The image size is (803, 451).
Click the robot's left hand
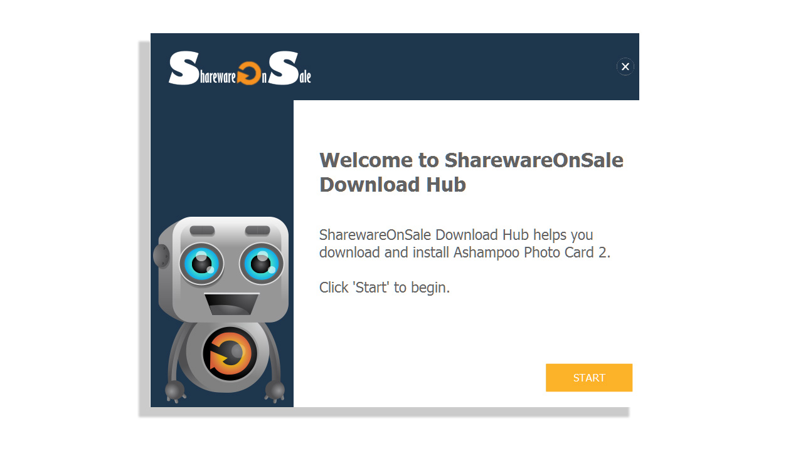[175, 391]
